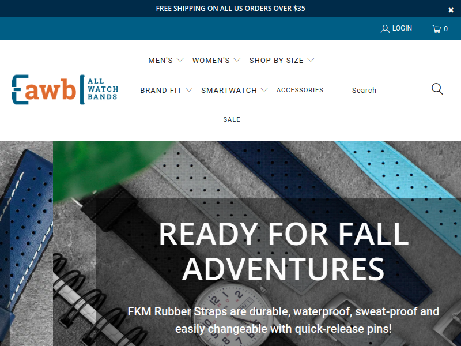Click the LOGIN link
Viewport: 461px width, 346px height.
pyautogui.click(x=402, y=28)
